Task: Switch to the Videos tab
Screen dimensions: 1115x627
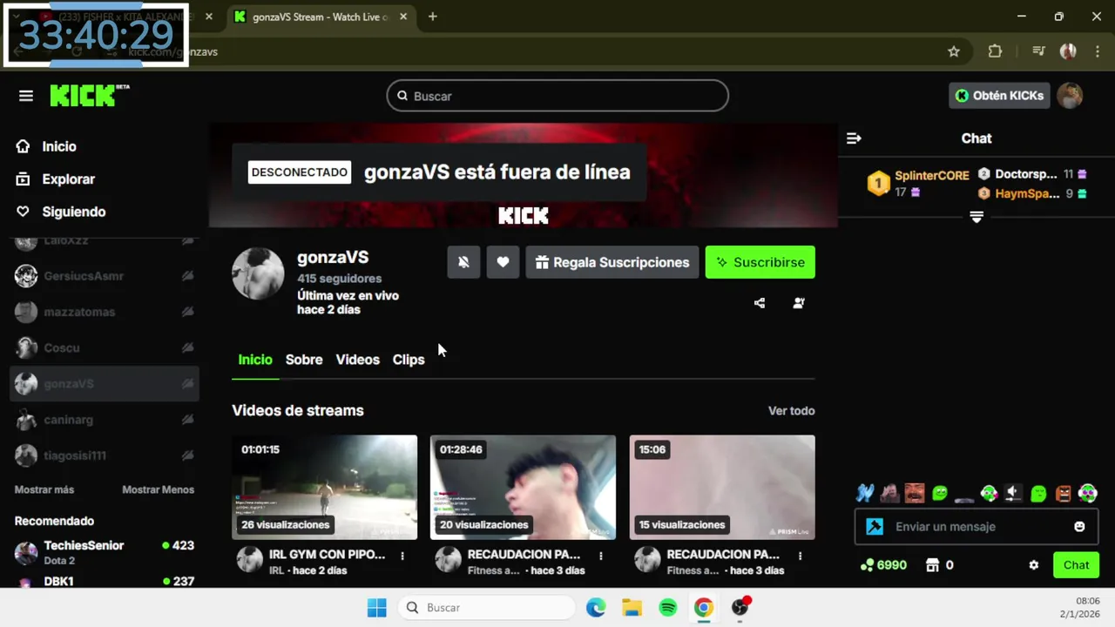Action: [358, 360]
